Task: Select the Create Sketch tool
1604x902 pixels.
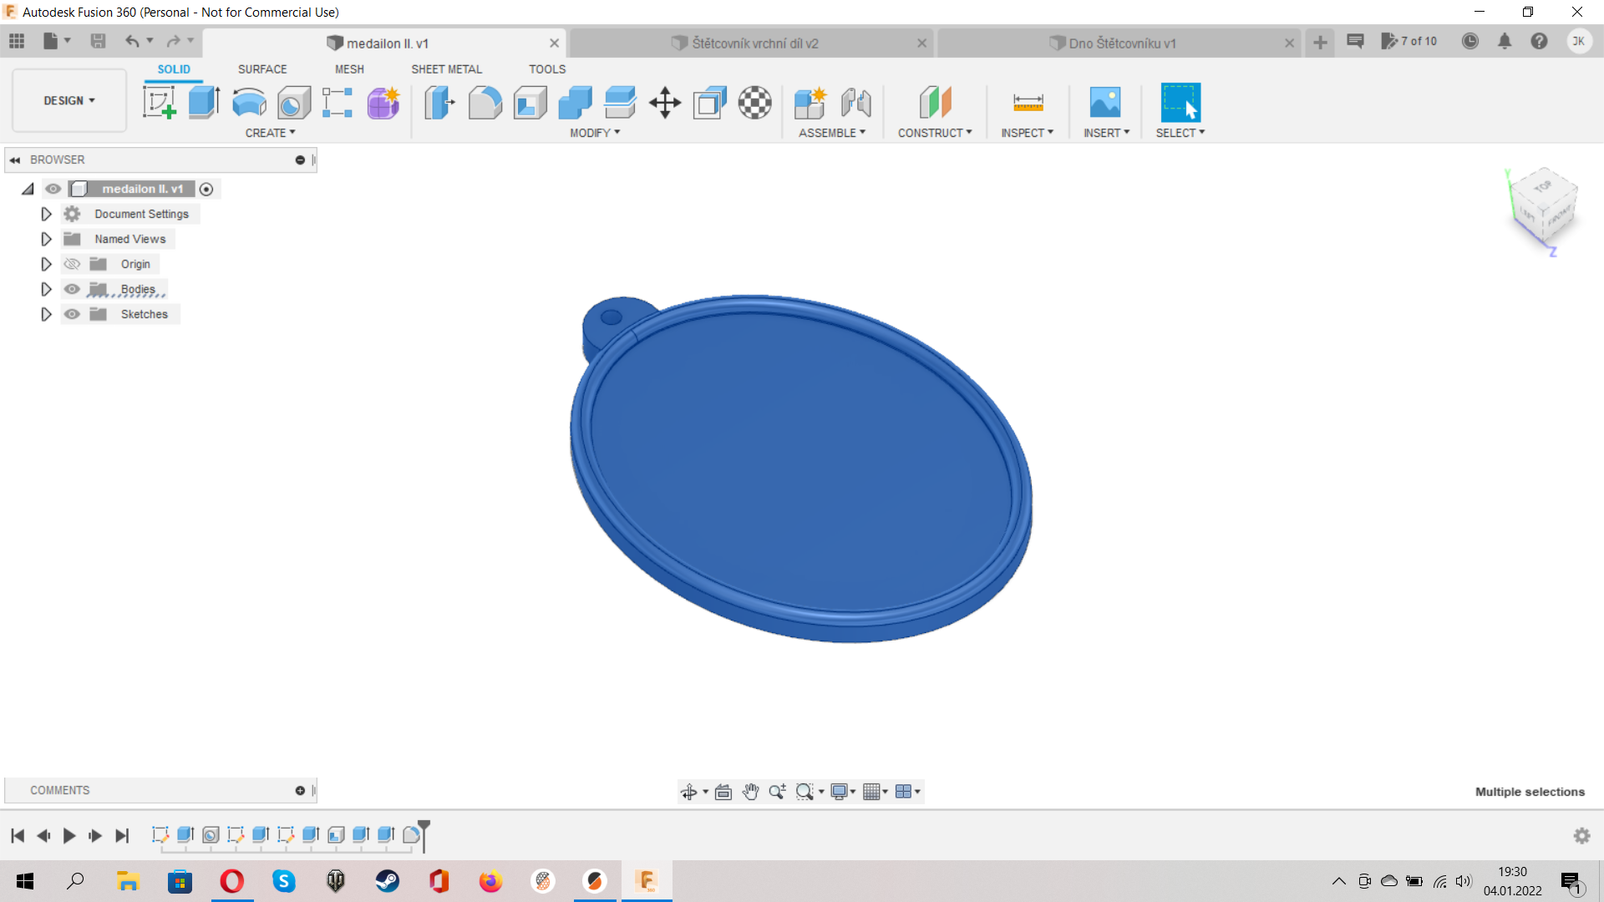Action: 159,103
